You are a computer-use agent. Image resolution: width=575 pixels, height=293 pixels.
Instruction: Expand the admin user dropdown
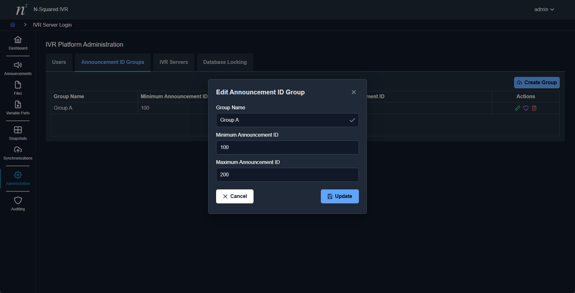tap(544, 10)
